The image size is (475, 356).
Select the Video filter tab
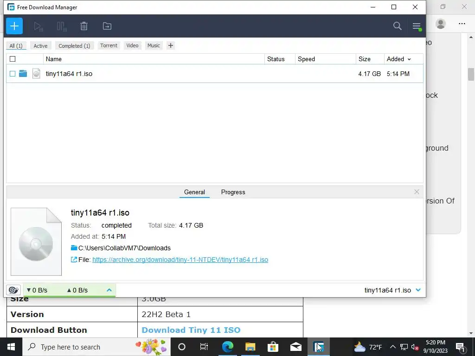click(x=132, y=45)
